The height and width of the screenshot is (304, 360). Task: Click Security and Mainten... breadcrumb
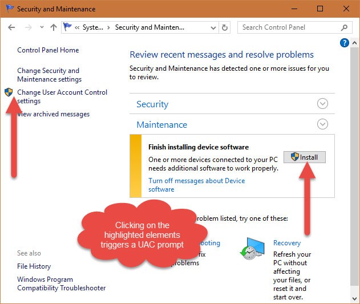(149, 27)
